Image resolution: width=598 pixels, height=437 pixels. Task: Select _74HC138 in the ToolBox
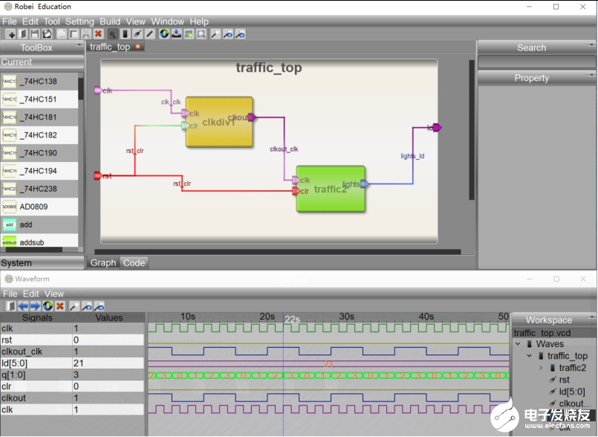click(39, 81)
